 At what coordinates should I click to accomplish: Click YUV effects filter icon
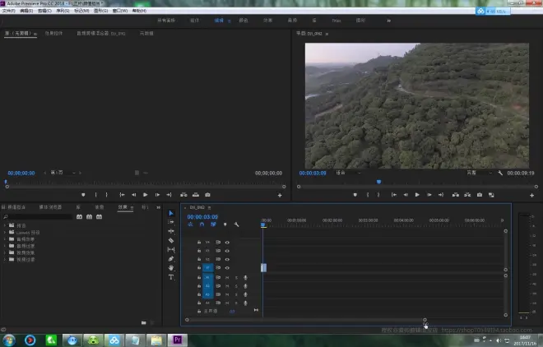tap(99, 216)
